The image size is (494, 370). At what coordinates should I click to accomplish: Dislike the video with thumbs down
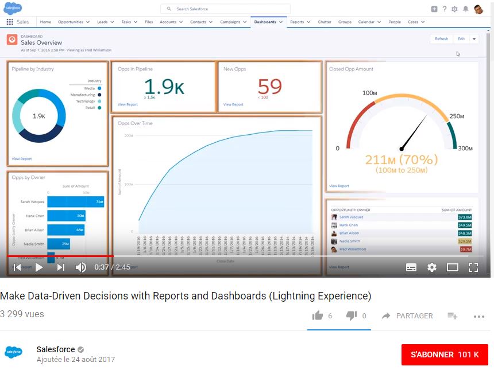tap(352, 316)
